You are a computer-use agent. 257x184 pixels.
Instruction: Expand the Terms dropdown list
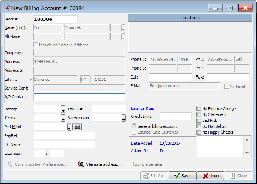63,118
